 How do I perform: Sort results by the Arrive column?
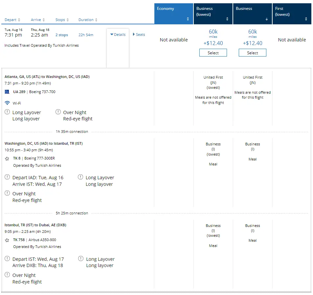(x=38, y=20)
